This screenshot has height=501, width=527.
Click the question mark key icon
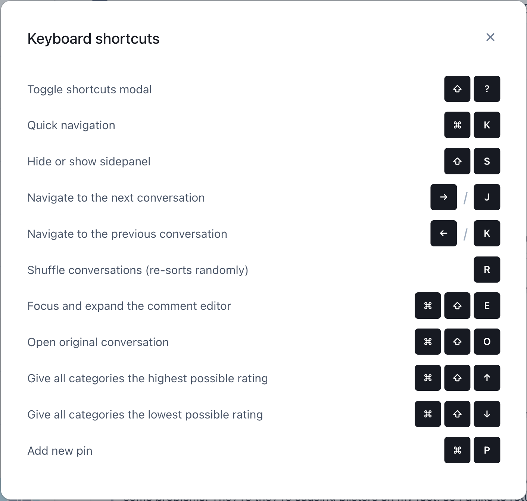pyautogui.click(x=487, y=89)
